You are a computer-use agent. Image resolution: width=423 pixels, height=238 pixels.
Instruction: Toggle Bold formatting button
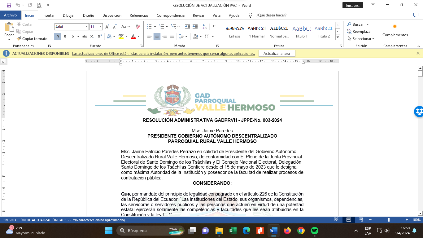[x=58, y=37]
